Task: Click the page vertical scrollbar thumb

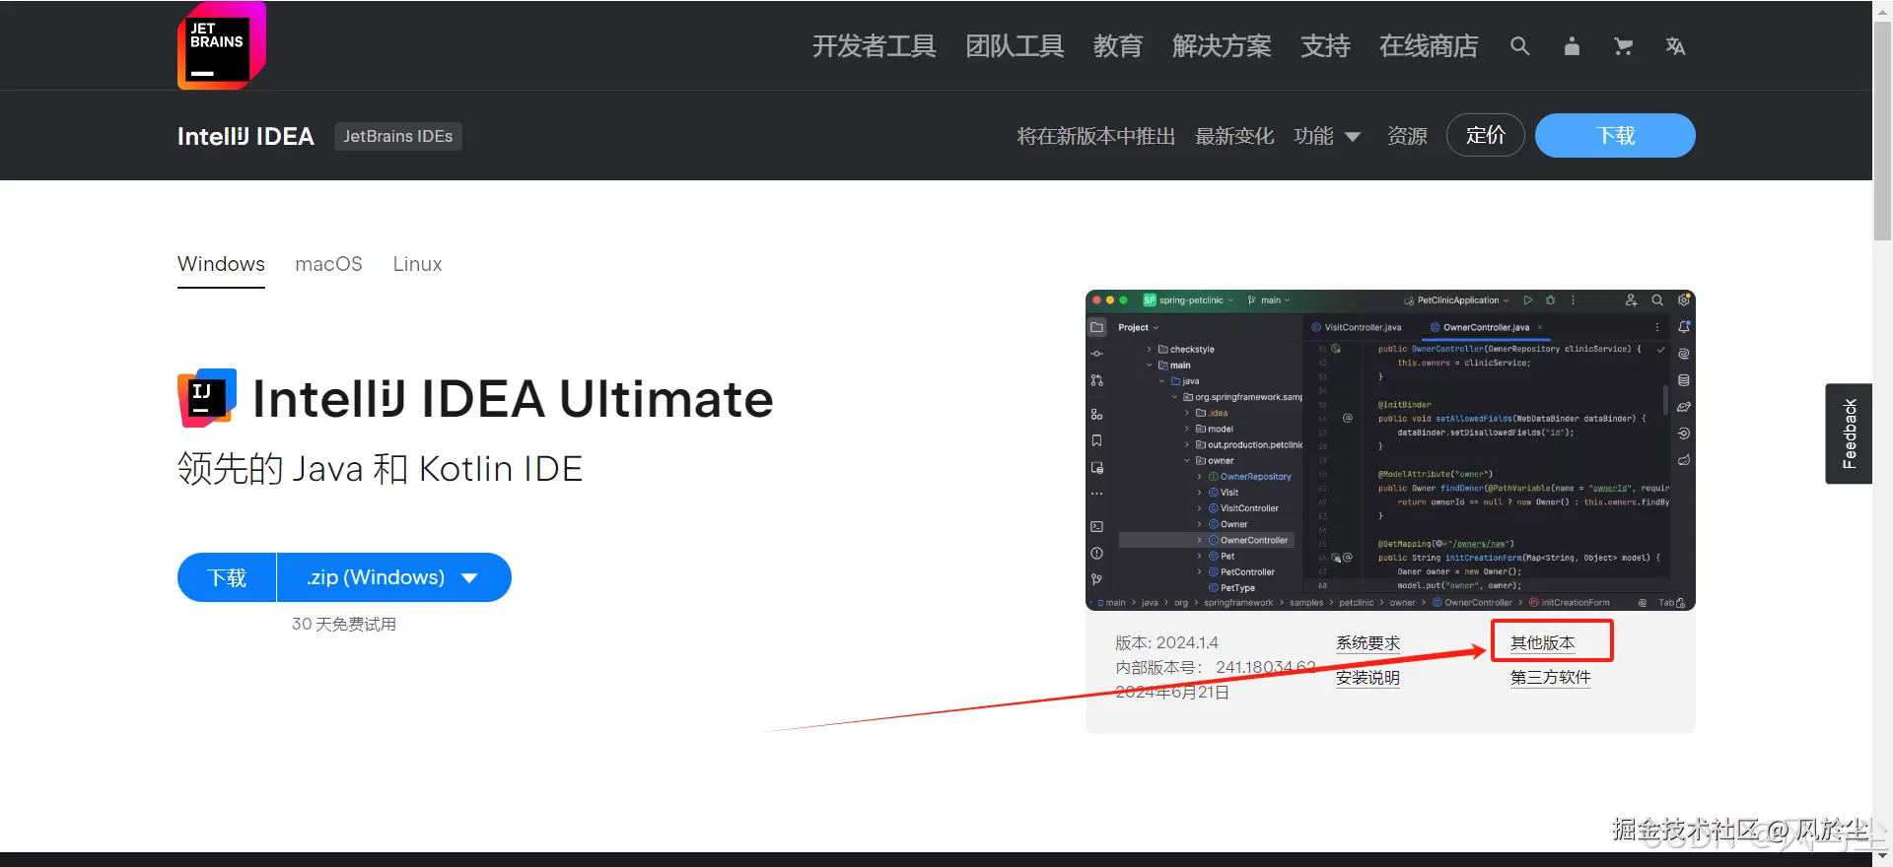Action: point(1882,133)
